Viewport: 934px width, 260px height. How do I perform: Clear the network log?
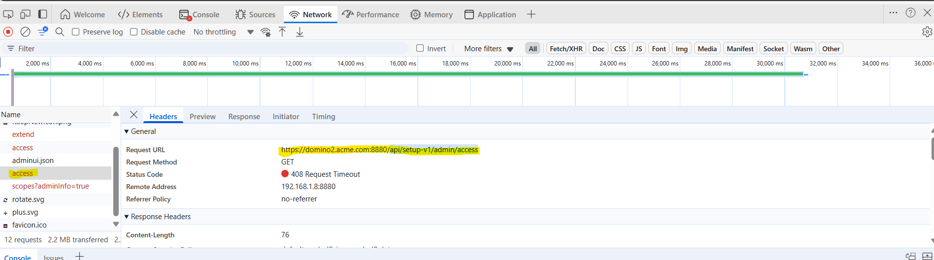tap(25, 32)
